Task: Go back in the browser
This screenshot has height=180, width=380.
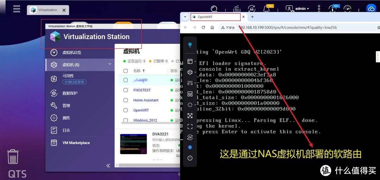Action: tap(186, 27)
